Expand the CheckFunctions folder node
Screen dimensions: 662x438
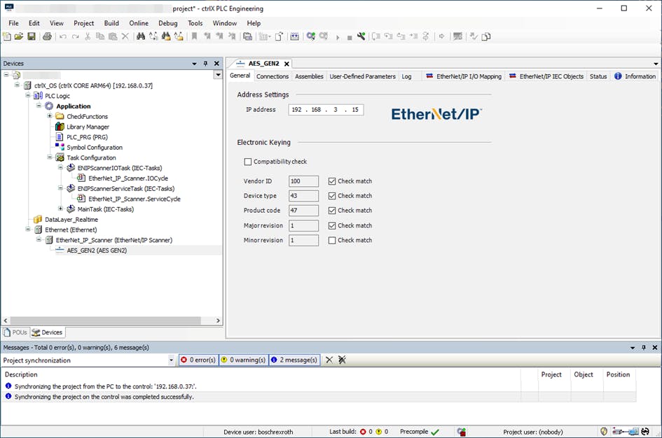(50, 116)
